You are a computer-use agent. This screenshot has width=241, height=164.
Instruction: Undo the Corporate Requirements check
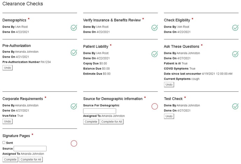[7, 121]
